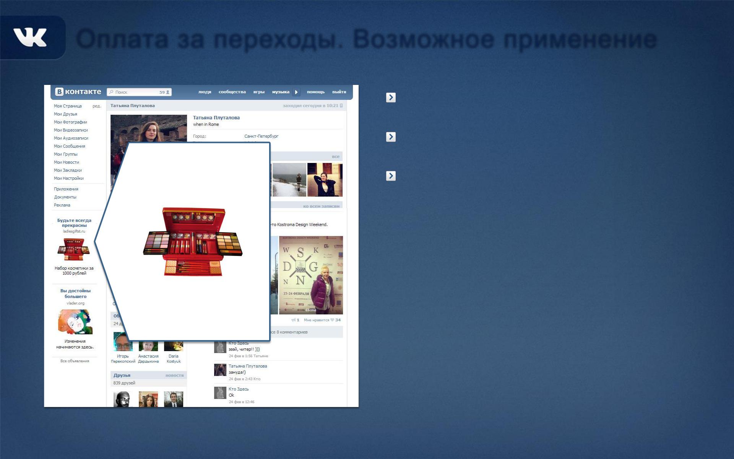Click rabbit avatar on the Ok comment
The image size is (734, 459).
click(220, 393)
